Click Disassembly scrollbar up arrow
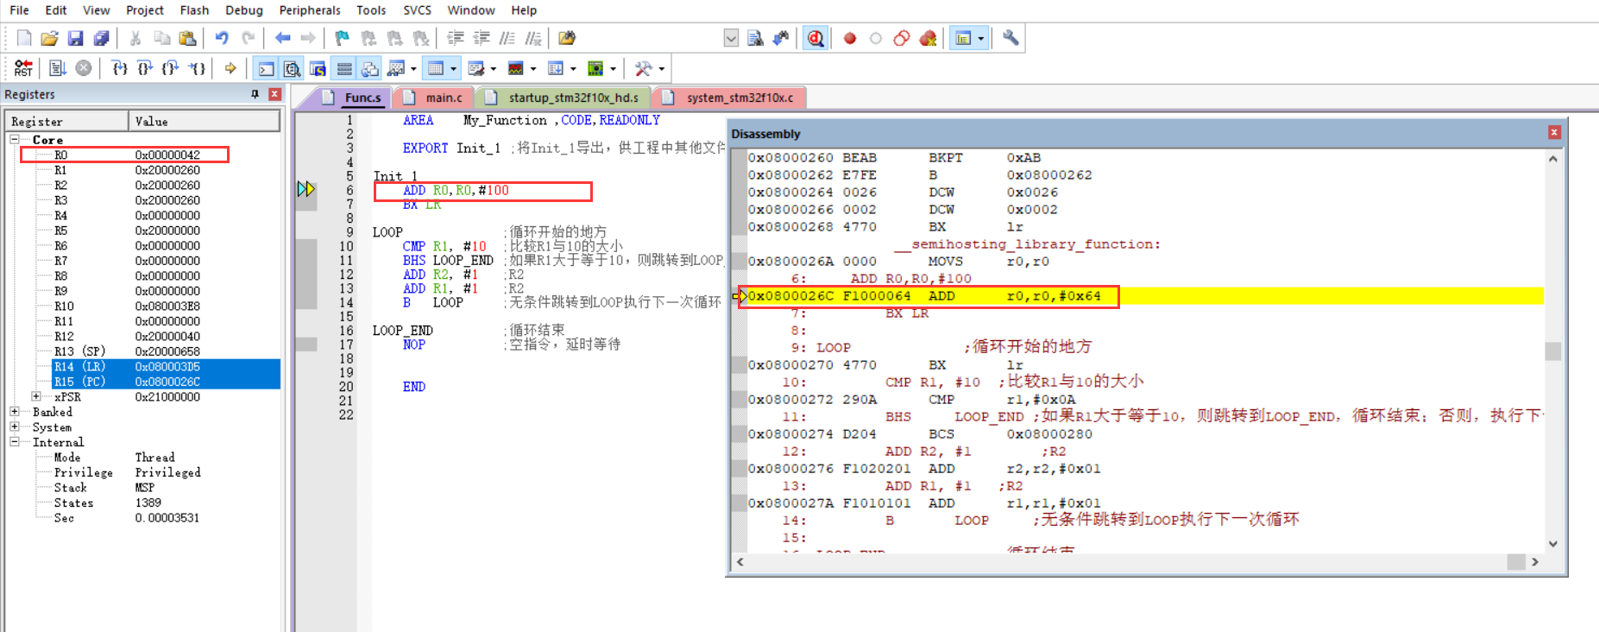The height and width of the screenshot is (632, 1599). pos(1553,159)
